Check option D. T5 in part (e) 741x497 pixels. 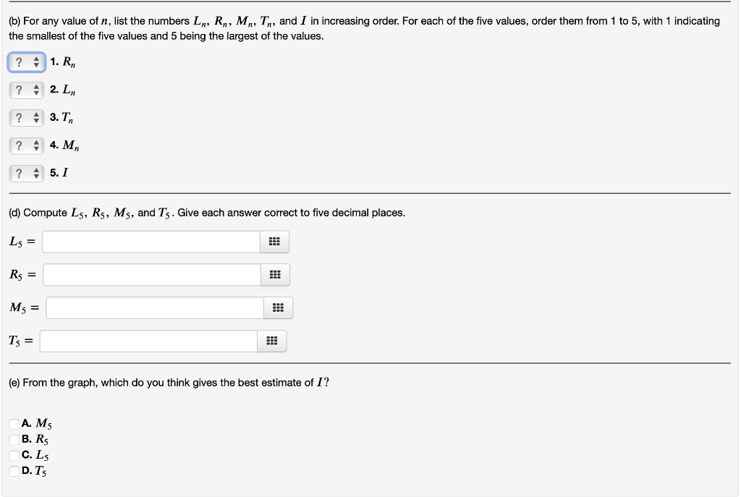click(x=14, y=471)
